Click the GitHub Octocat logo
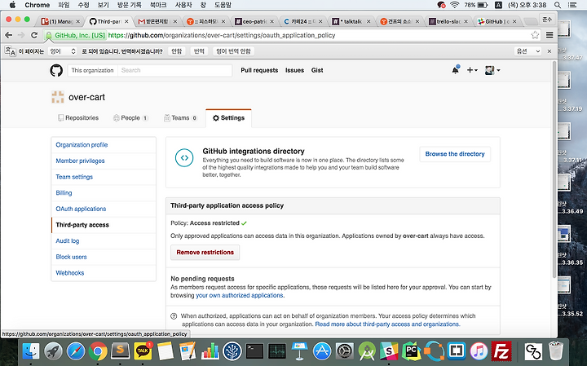 point(56,70)
